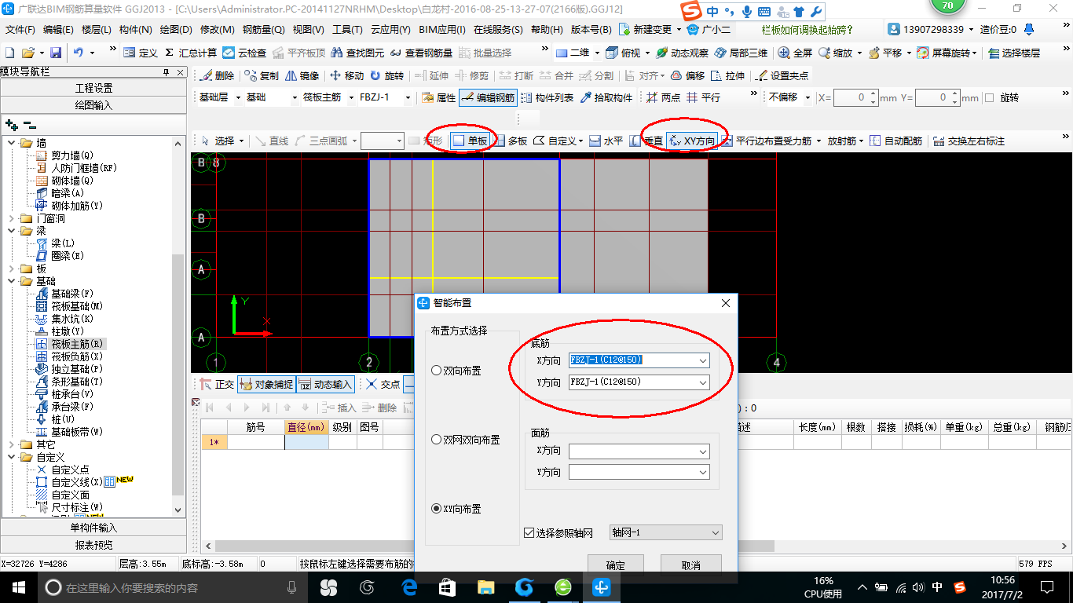The image size is (1073, 603).
Task: Toggle 动态输入 dynamic input
Action: [326, 384]
